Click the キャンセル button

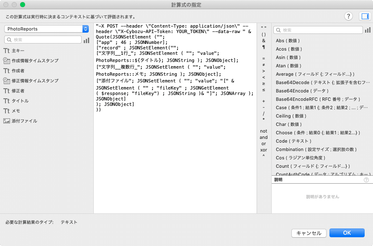point(309,233)
